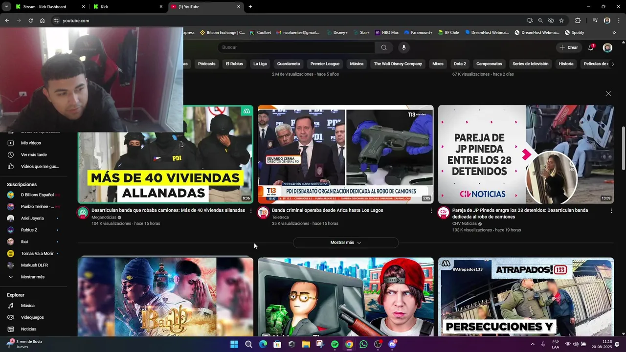Open Ver más tarde in sidebar
Image resolution: width=626 pixels, height=352 pixels.
click(x=33, y=154)
